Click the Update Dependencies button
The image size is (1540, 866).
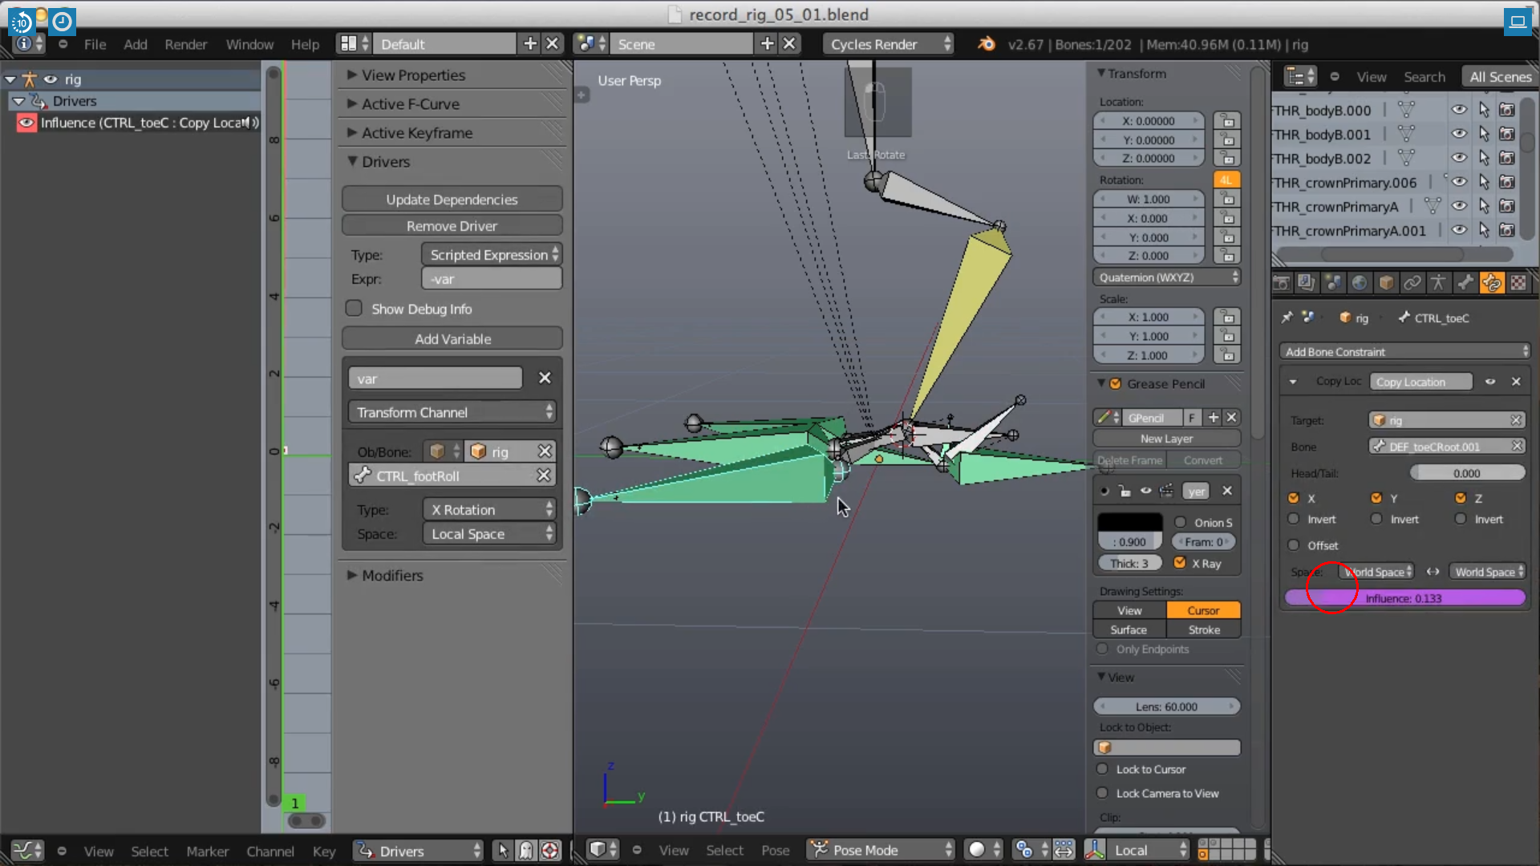(x=452, y=199)
